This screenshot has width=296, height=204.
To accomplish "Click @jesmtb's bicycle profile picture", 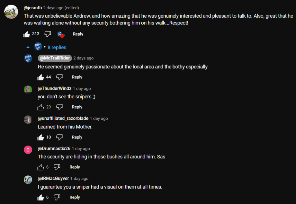I will [12, 11].
